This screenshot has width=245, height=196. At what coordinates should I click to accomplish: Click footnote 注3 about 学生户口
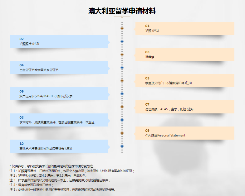click(x=60, y=180)
